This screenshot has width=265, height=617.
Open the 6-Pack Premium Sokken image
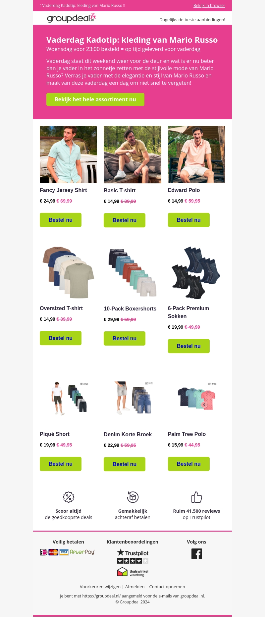point(196,272)
